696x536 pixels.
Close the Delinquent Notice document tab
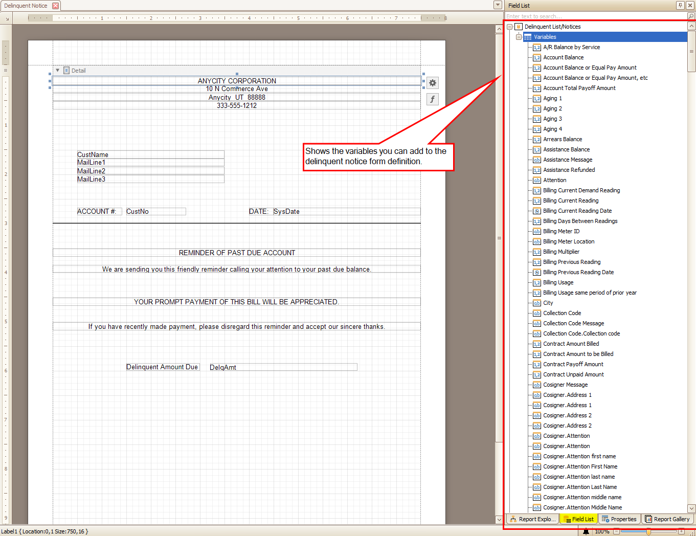[55, 6]
